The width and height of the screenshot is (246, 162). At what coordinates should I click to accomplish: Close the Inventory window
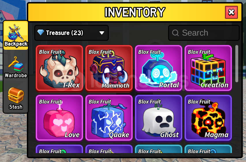pyautogui.click(x=231, y=12)
